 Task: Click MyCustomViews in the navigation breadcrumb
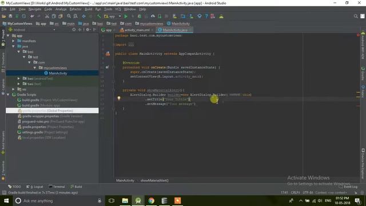coord(18,23)
